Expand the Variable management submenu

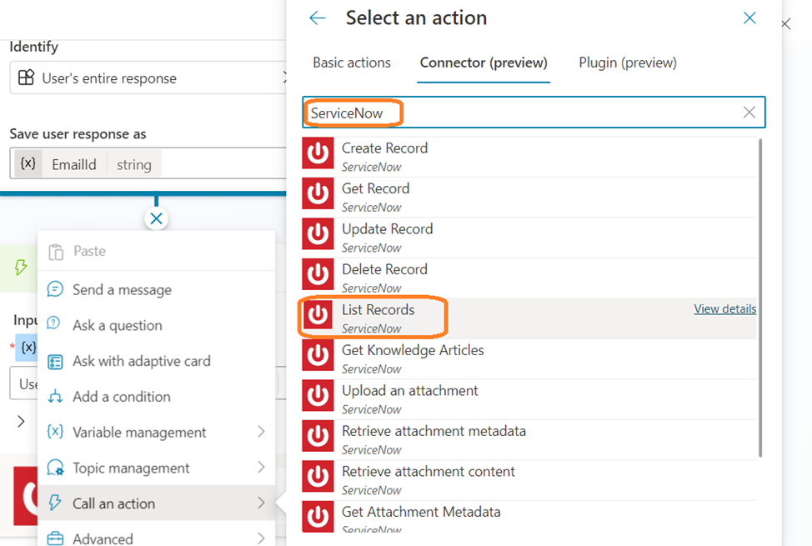point(261,432)
